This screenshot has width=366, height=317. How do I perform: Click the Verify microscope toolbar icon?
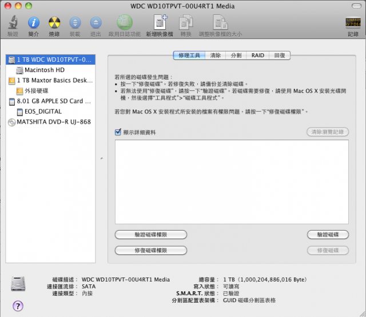point(13,22)
